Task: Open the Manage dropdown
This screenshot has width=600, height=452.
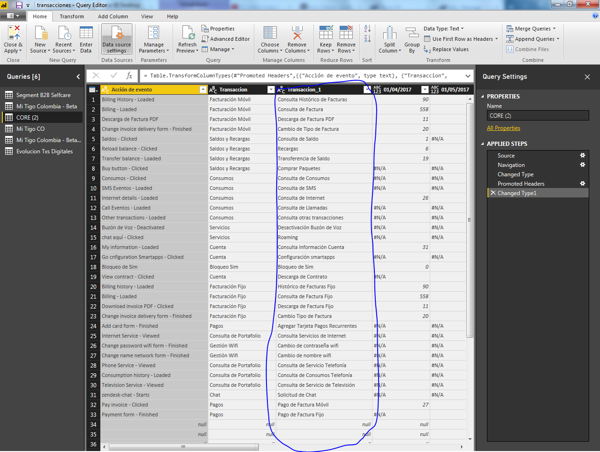Action: (x=218, y=49)
